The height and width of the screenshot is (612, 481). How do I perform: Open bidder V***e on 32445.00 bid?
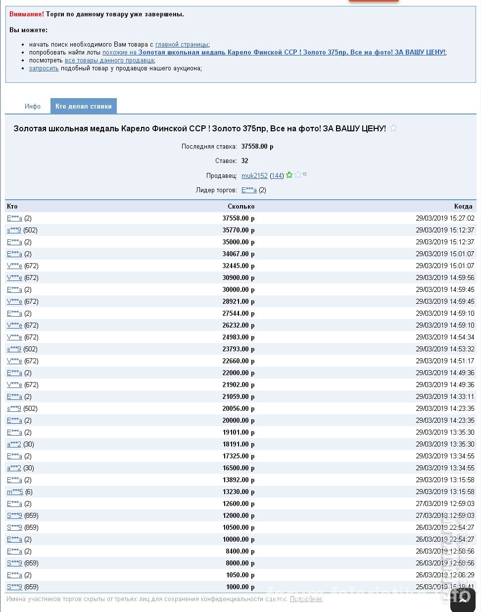click(14, 266)
